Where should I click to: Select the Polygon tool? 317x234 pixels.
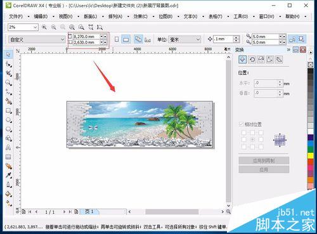(8, 129)
